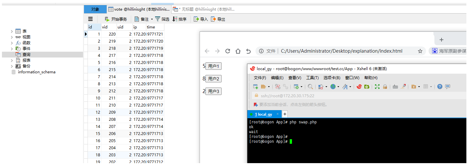The image size is (468, 167).
Task: Expand the 事件 tree node
Action: 12,49
